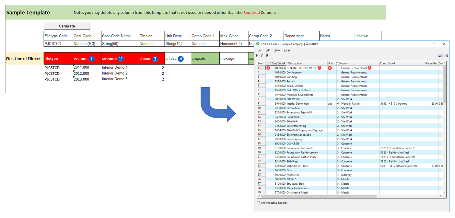This screenshot has height=218, width=455.
Task: Open the View menu
Action: click(277, 50)
